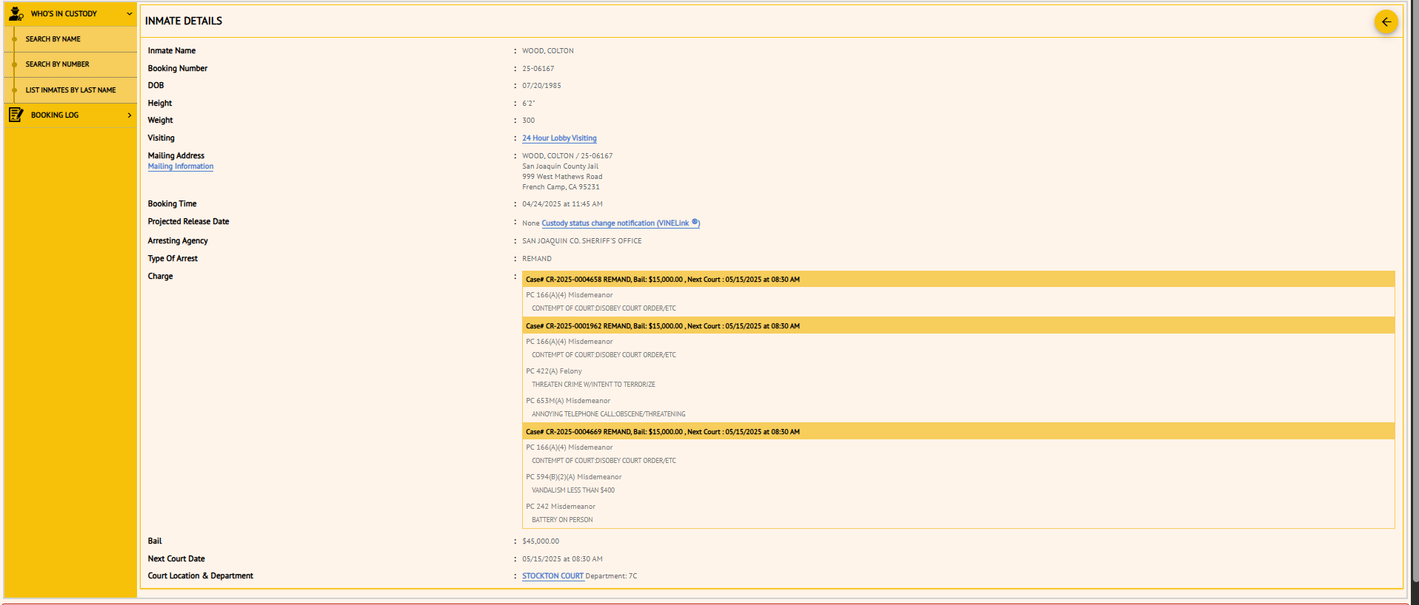The height and width of the screenshot is (605, 1419).
Task: Click the Who's In Custody inmate icon
Action: click(x=16, y=13)
